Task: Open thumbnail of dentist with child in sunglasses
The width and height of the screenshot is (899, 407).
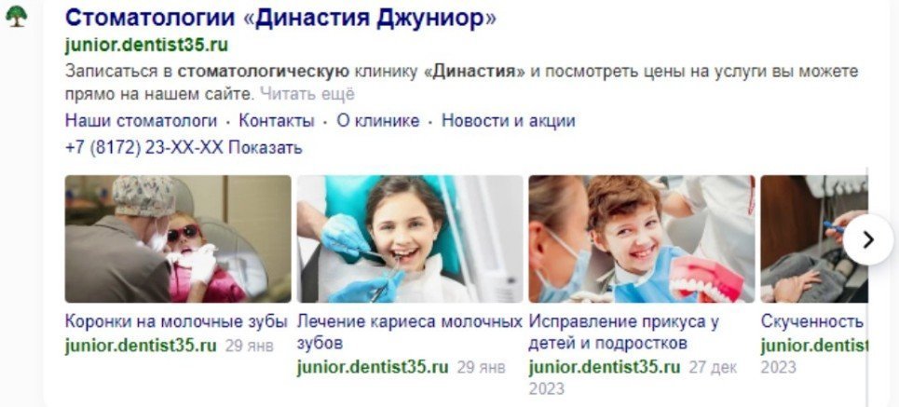Action: click(178, 238)
